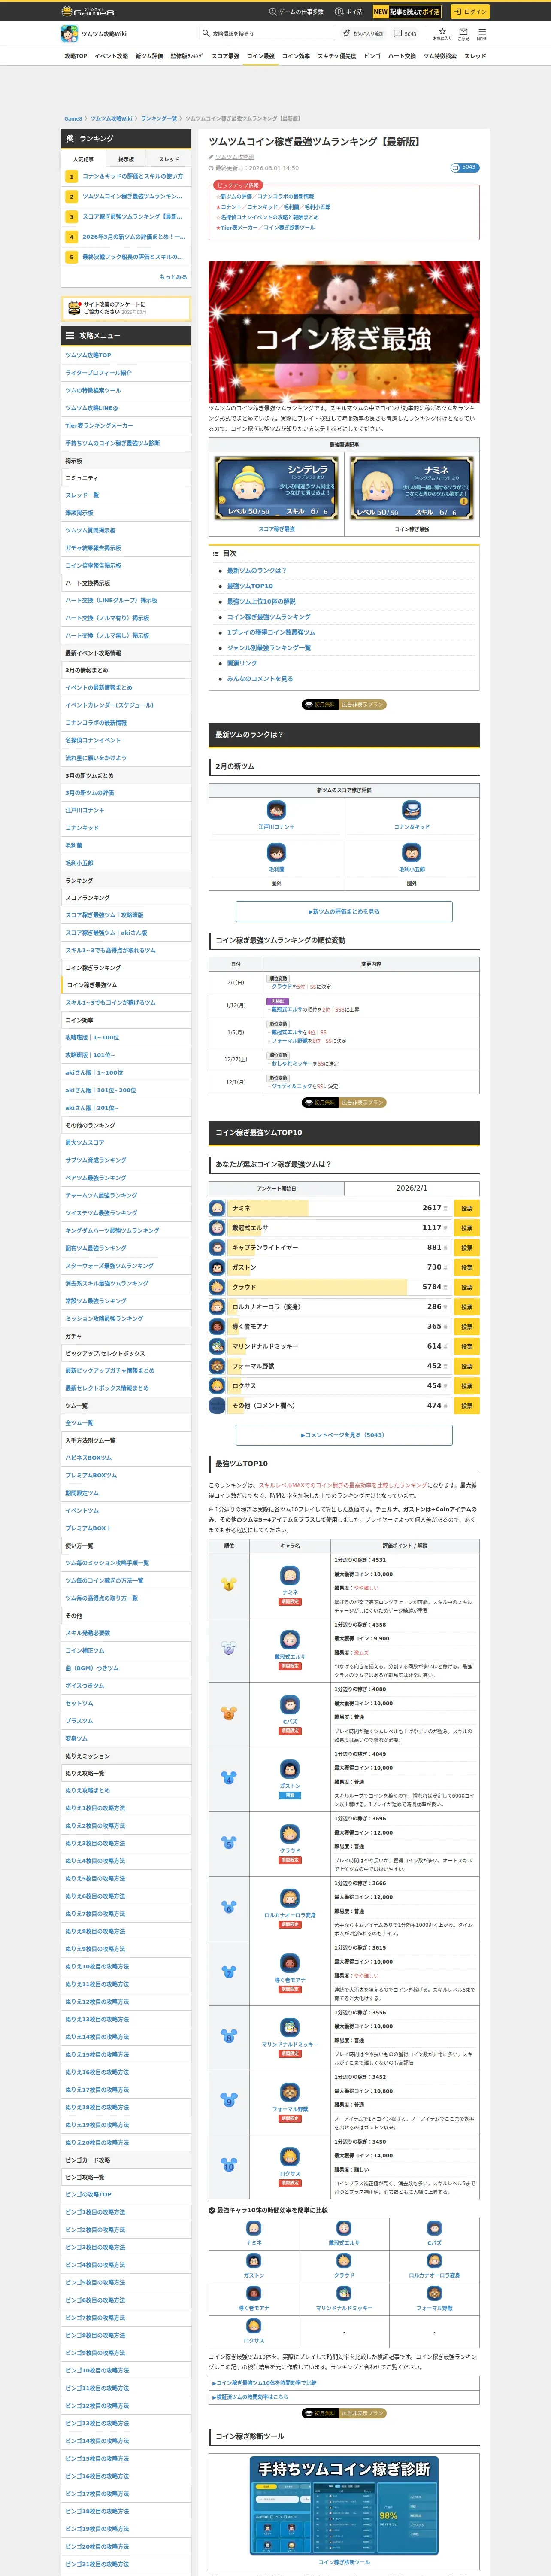
Task: Select the 人気記事 sidebar tab
Action: (x=83, y=159)
